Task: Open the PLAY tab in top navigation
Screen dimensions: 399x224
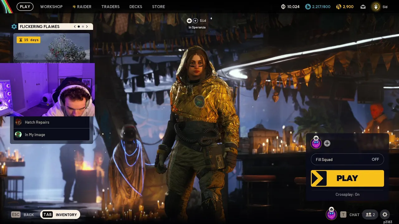Action: pos(25,7)
